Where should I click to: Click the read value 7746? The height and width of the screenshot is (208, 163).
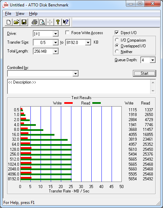[x=149, y=125]
